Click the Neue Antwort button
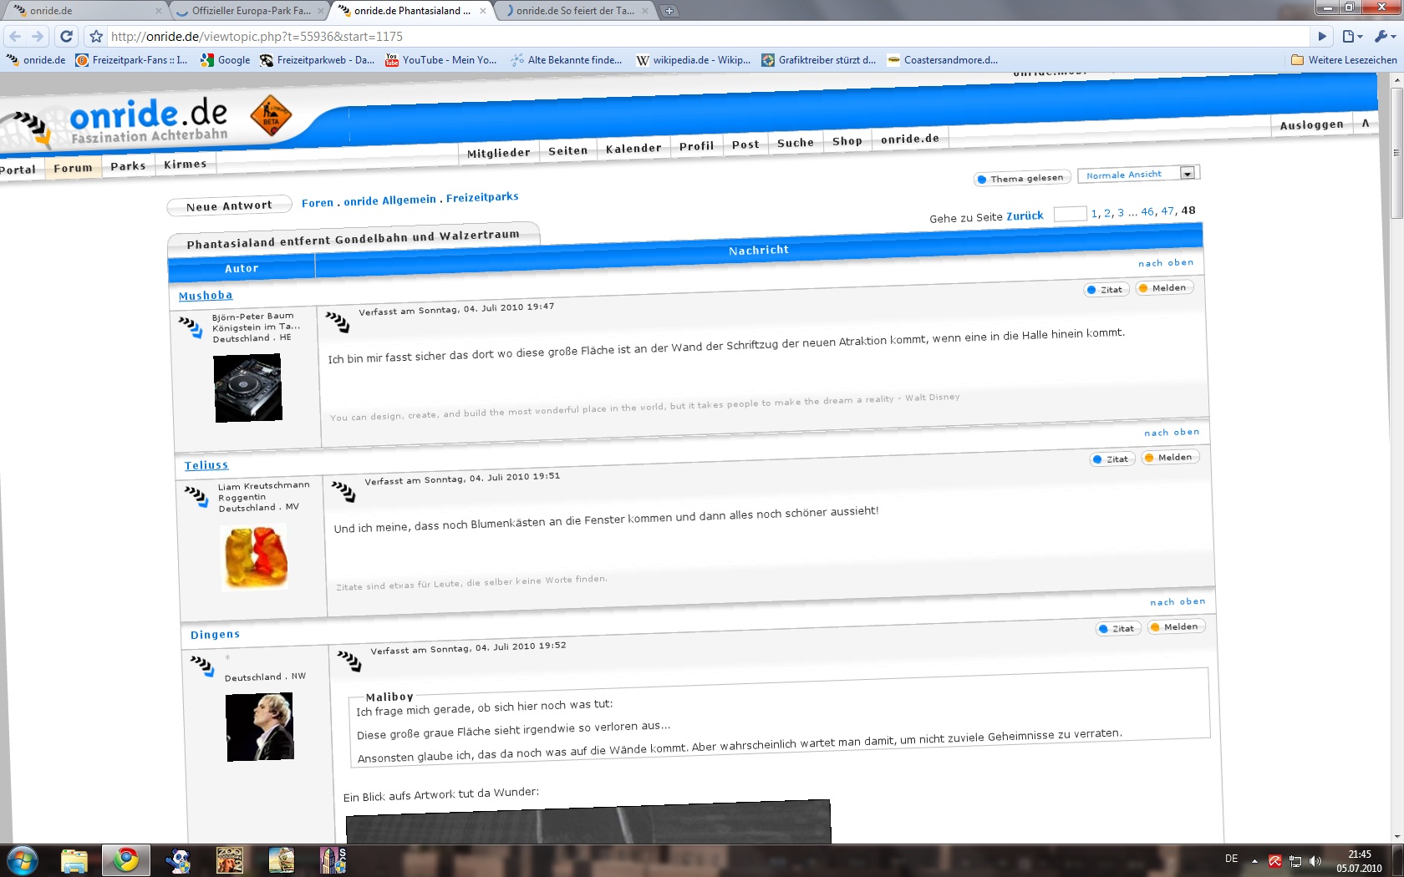The width and height of the screenshot is (1404, 877). (x=229, y=205)
